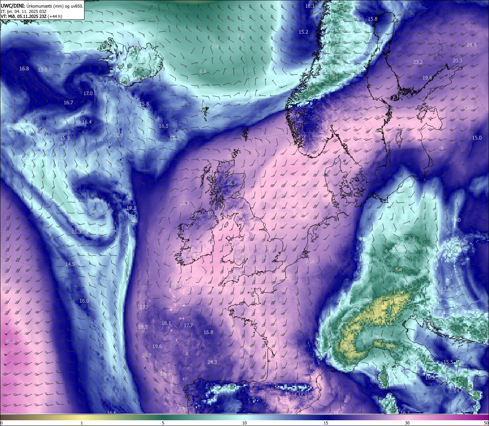This screenshot has width=489, height=426.
Task: Click the 24.4 value on the map
Action: (471, 45)
